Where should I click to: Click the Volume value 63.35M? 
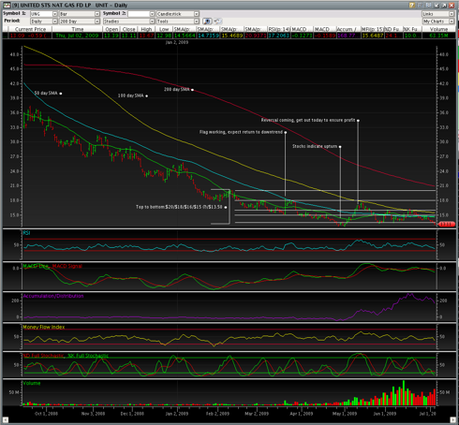click(x=438, y=36)
